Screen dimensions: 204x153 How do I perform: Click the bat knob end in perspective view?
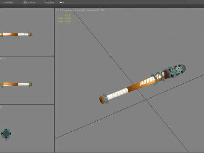[102, 100]
